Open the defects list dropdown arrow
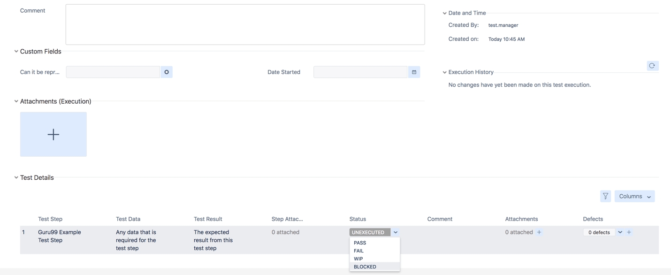Image resolution: width=671 pixels, height=275 pixels. pos(620,232)
